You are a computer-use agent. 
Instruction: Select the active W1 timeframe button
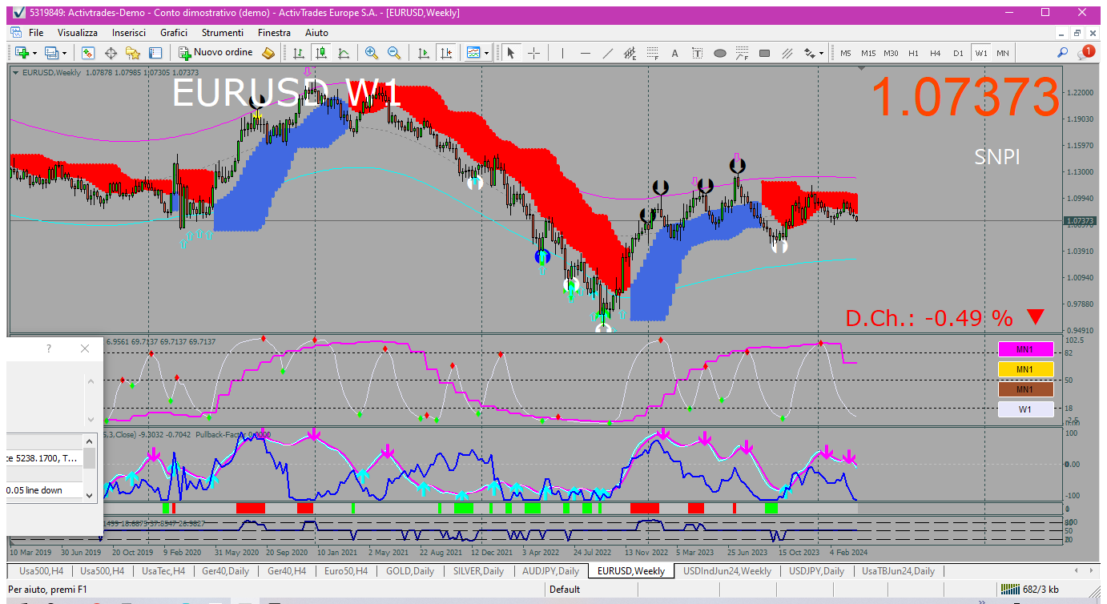(980, 53)
